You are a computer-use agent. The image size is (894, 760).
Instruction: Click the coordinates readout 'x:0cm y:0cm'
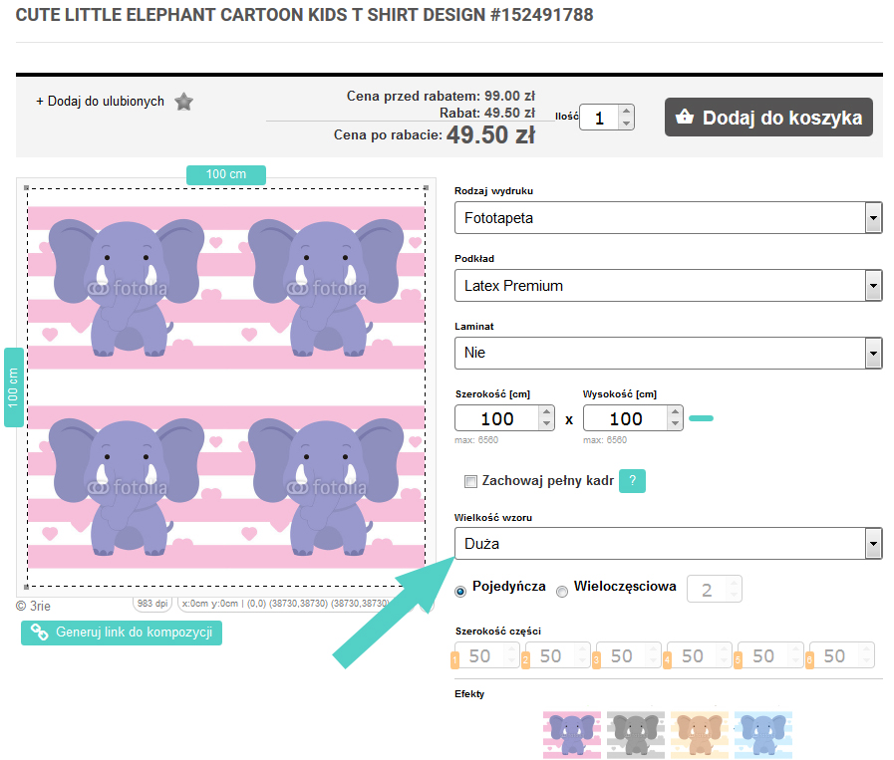coord(210,604)
